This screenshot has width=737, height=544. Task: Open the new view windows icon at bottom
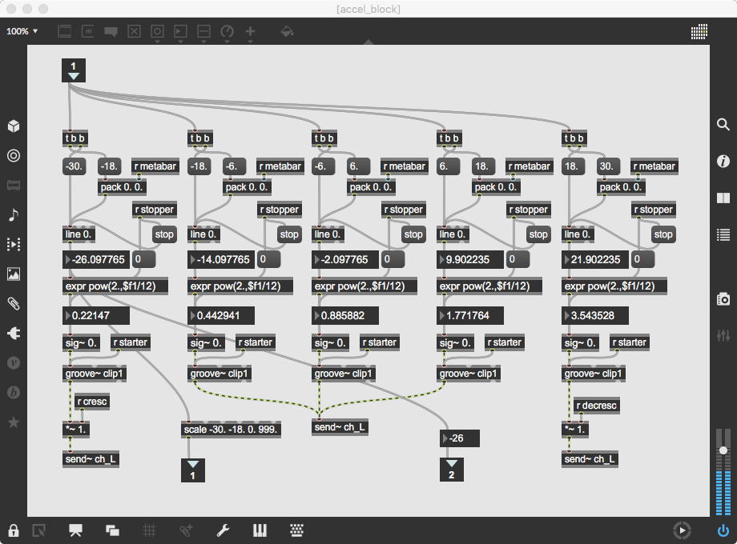[112, 530]
